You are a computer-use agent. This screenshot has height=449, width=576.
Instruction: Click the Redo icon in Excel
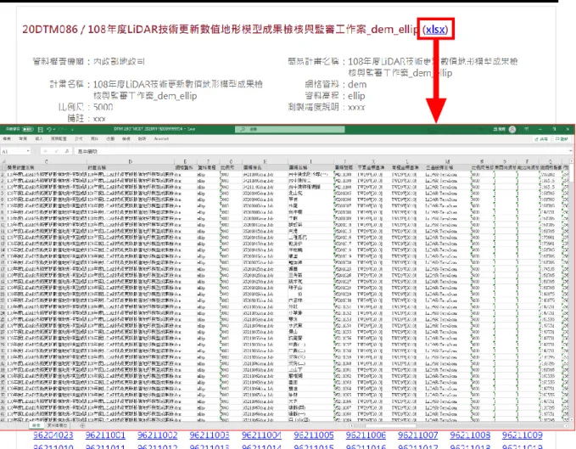62,129
